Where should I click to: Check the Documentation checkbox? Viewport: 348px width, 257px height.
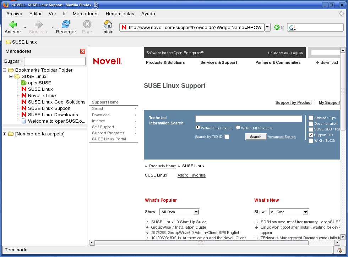point(311,124)
